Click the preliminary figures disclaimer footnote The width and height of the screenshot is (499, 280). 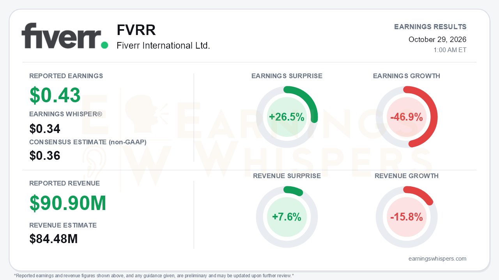pyautogui.click(x=154, y=275)
